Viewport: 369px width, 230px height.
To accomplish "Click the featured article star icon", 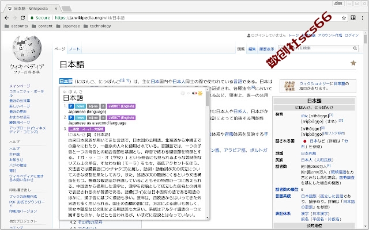I will coord(353,63).
